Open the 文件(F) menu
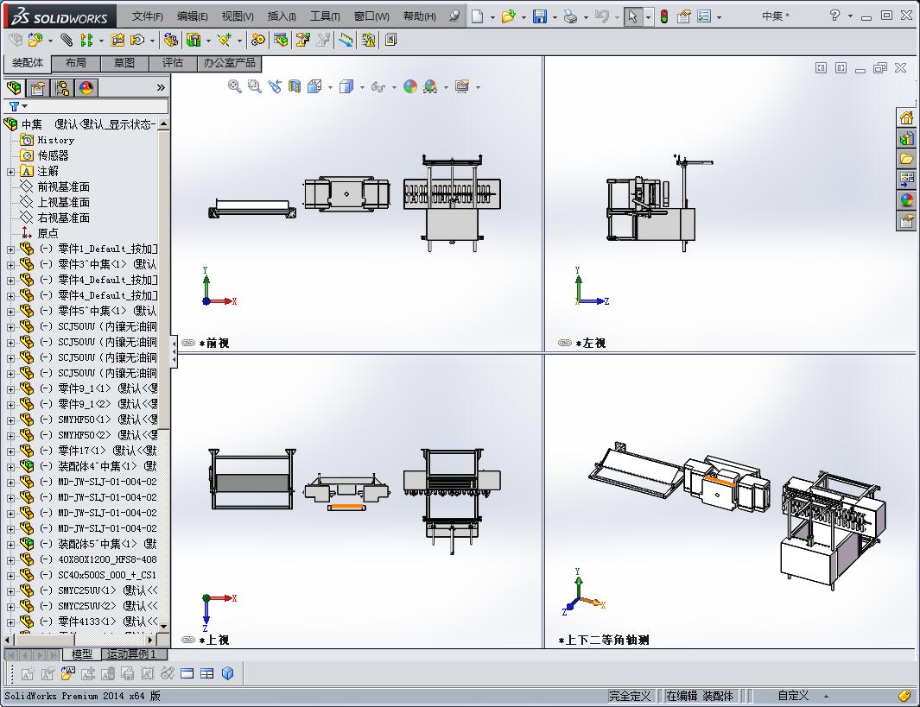 coord(147,16)
